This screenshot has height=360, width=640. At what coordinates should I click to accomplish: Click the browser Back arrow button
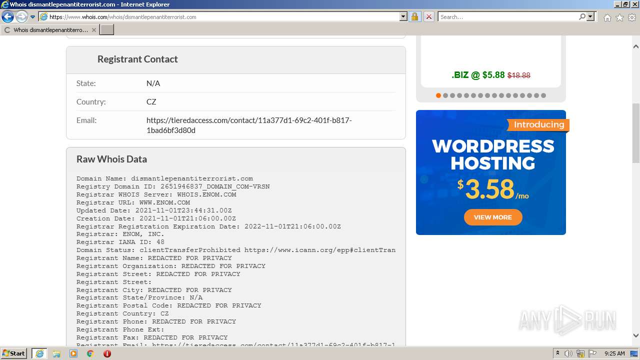click(7, 17)
